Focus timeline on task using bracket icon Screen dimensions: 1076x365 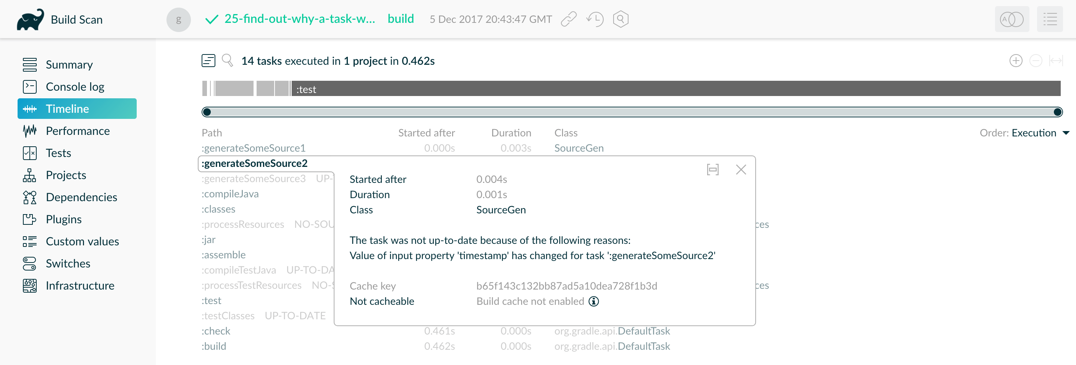click(x=712, y=170)
